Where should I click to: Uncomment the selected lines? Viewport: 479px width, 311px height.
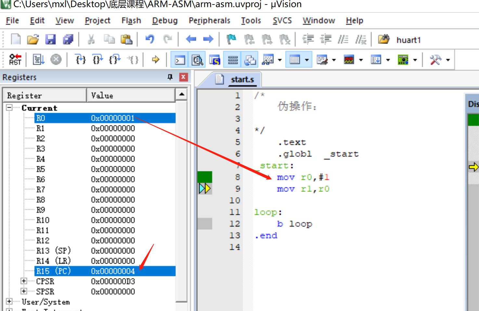point(361,39)
